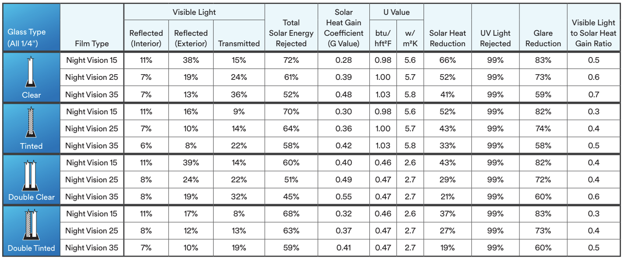Image resolution: width=624 pixels, height=260 pixels.
Task: Click the UV Light Rejected header
Action: [x=495, y=38]
